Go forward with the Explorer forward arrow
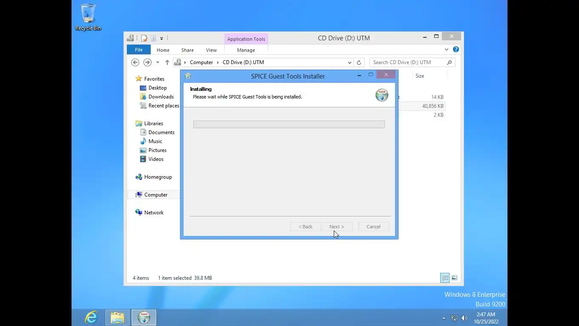The height and width of the screenshot is (326, 579). click(147, 62)
